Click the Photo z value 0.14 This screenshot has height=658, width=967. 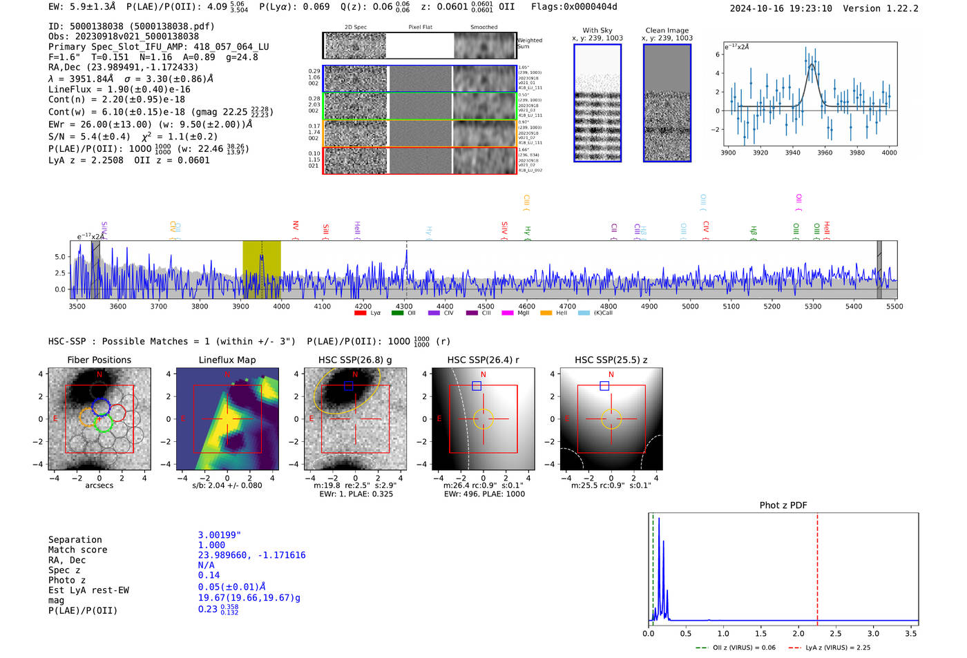(209, 575)
